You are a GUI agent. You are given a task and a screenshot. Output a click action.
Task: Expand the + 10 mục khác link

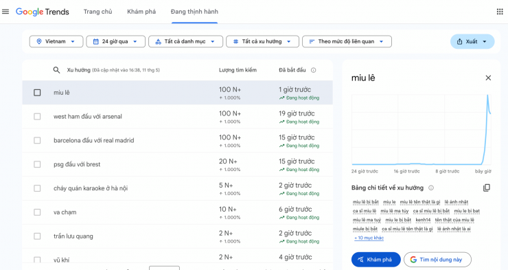tap(369, 238)
